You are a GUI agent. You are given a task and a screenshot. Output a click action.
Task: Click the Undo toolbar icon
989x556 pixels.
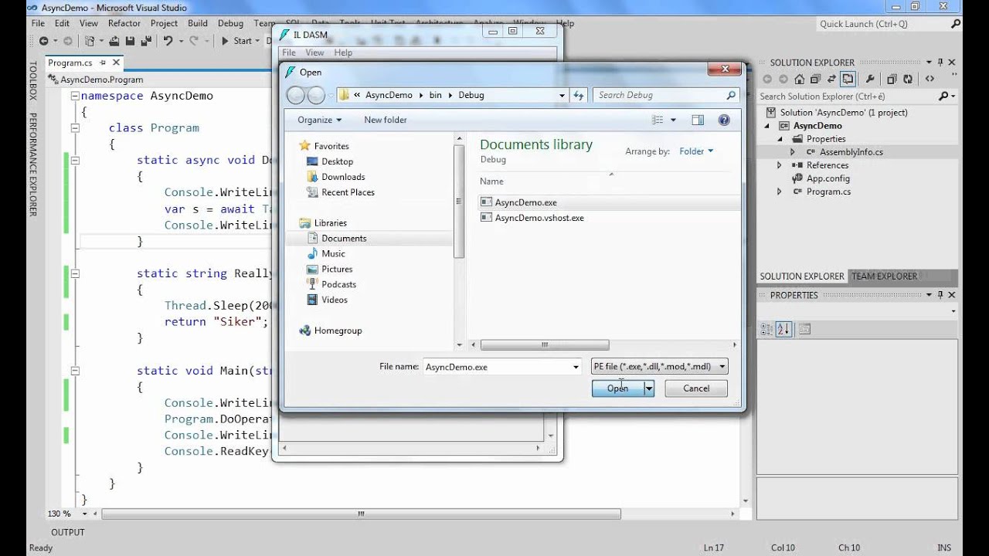click(x=168, y=41)
